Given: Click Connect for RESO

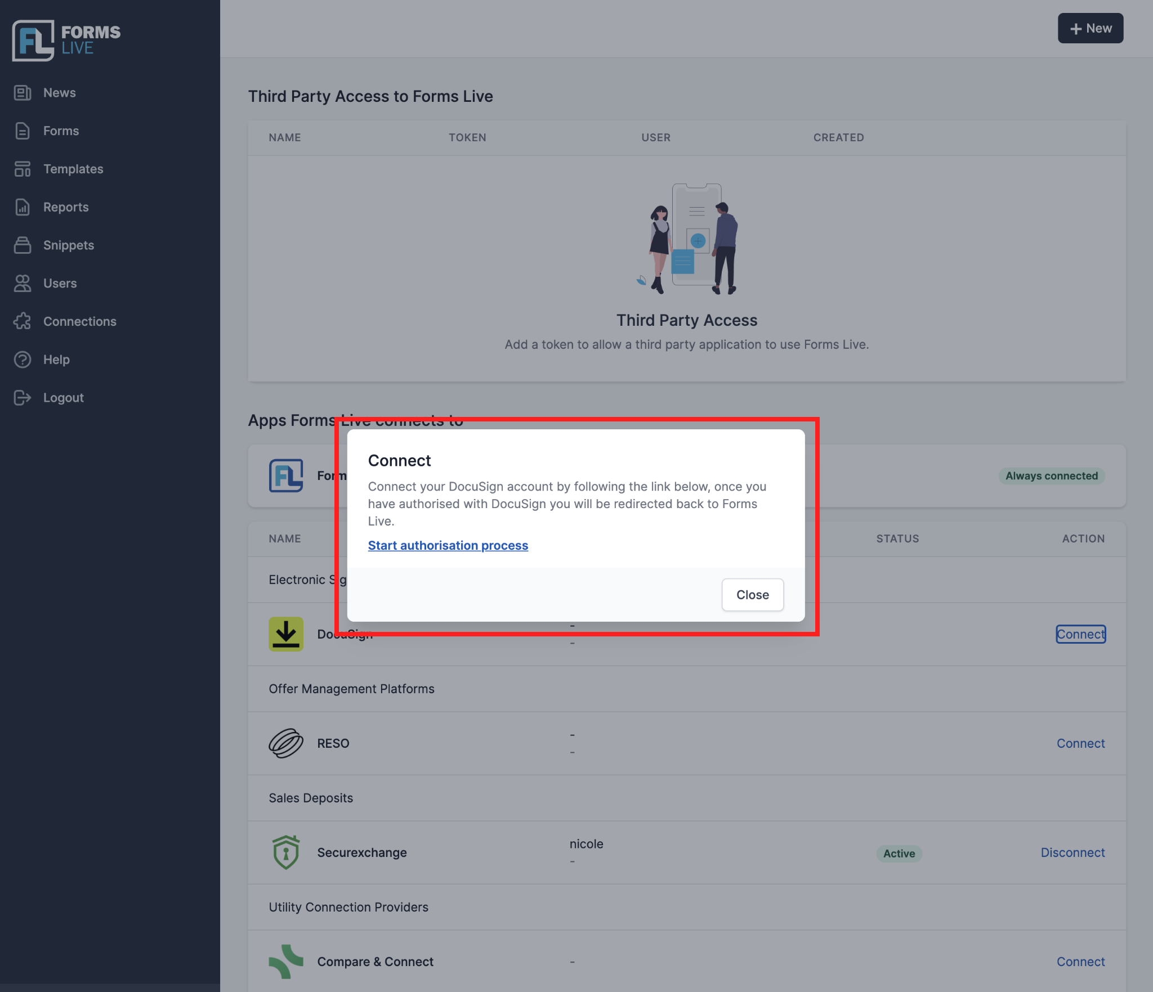Looking at the screenshot, I should [x=1081, y=743].
